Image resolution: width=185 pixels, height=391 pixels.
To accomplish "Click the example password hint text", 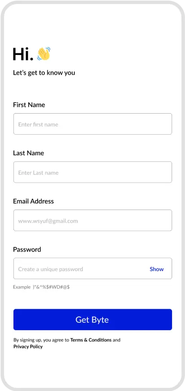I will (x=41, y=287).
